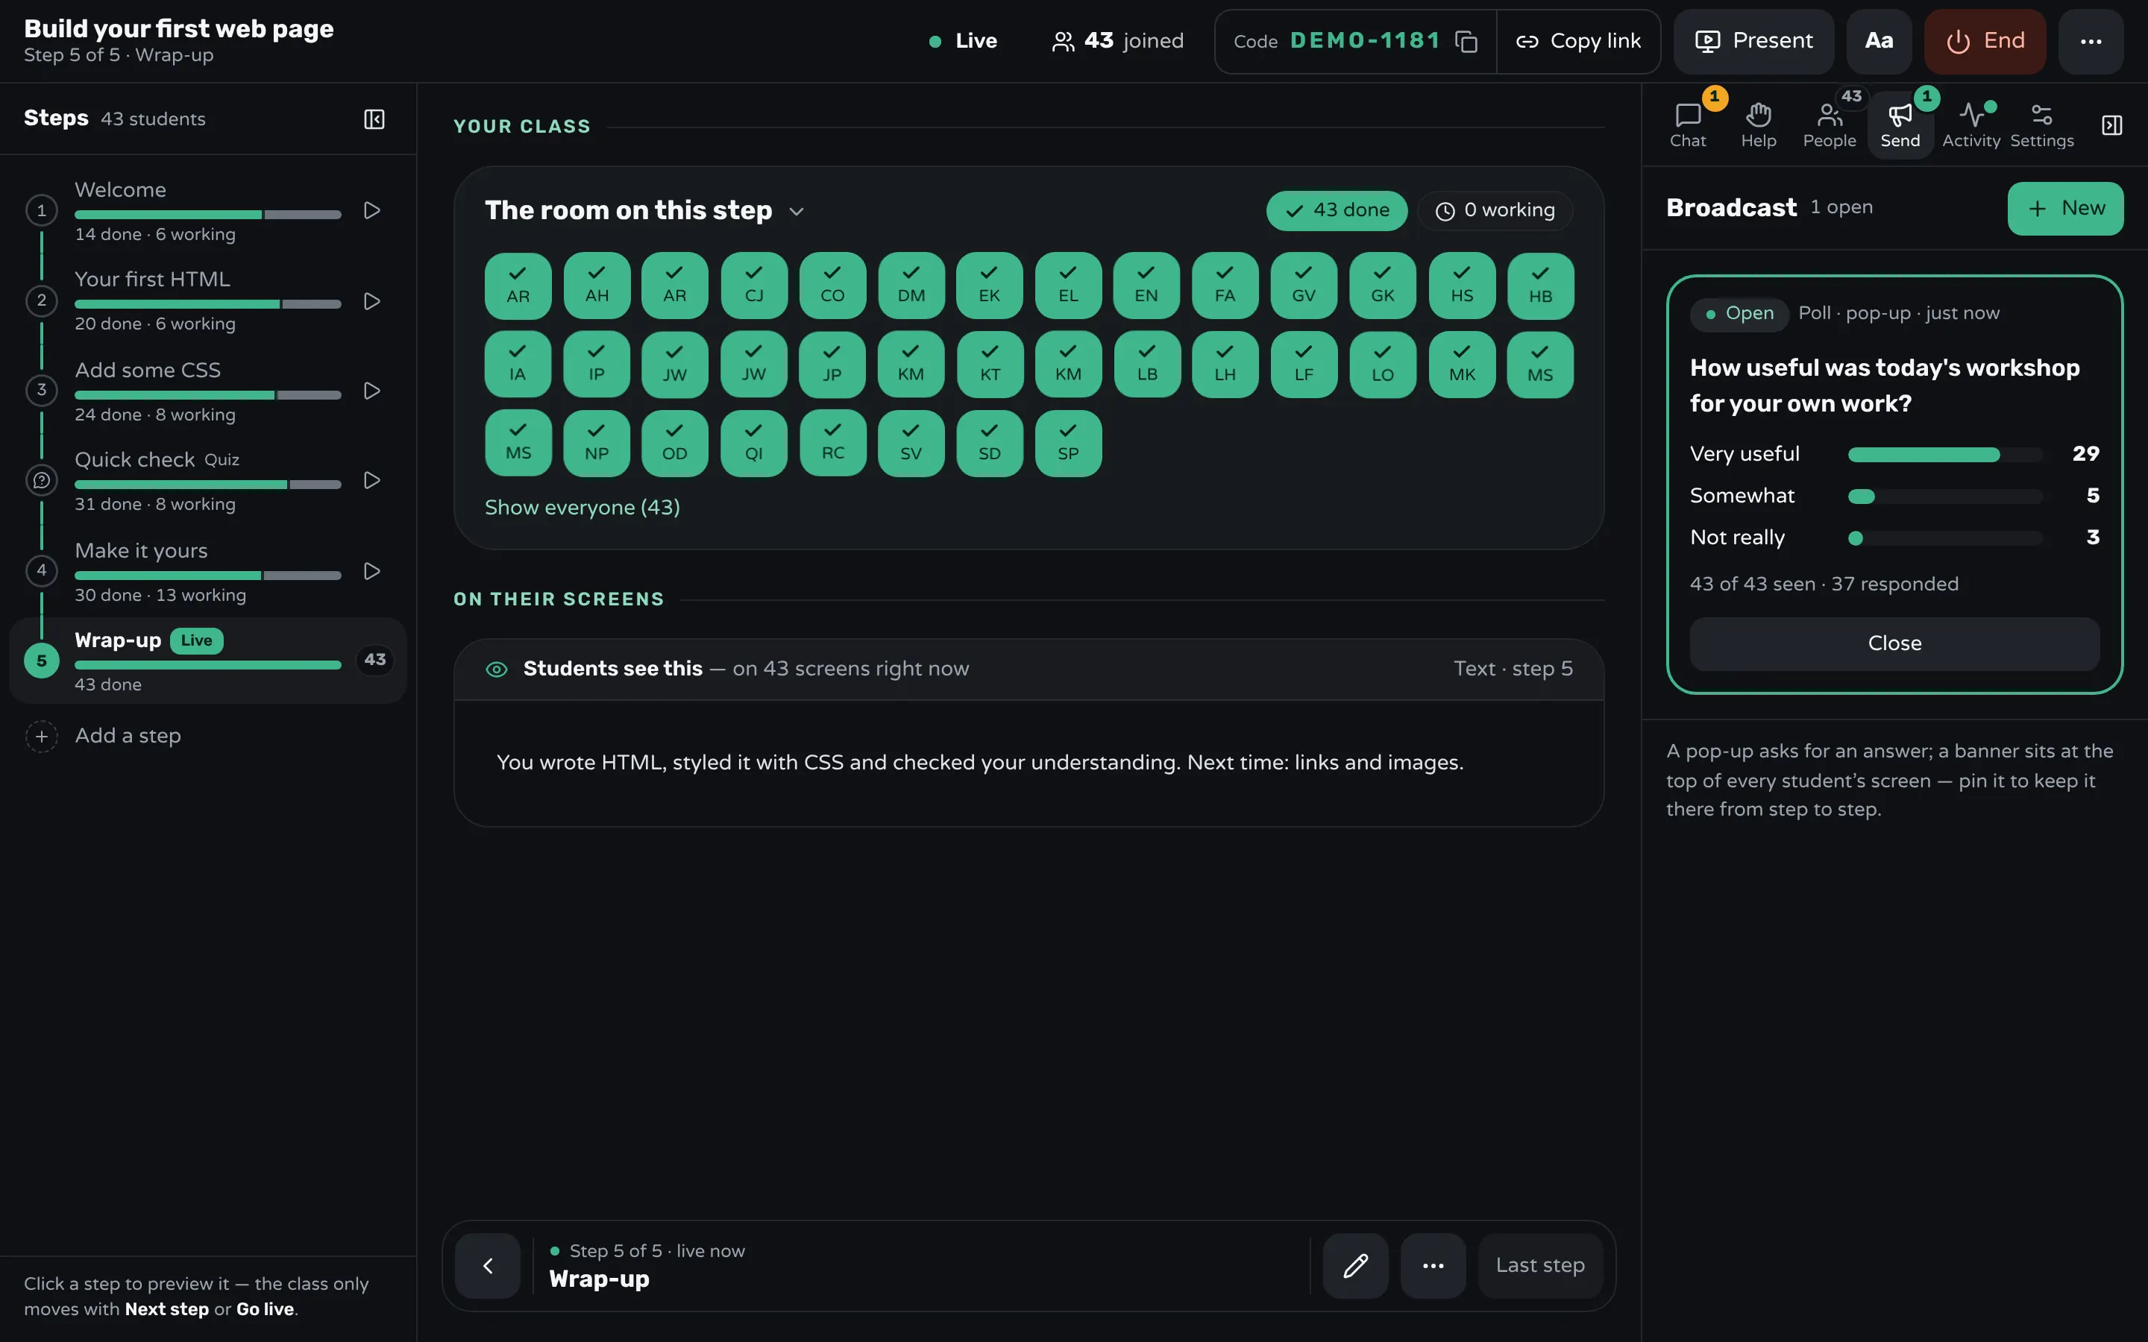The height and width of the screenshot is (1342, 2148).
Task: Preview the Welcome step with play icon
Action: point(372,210)
